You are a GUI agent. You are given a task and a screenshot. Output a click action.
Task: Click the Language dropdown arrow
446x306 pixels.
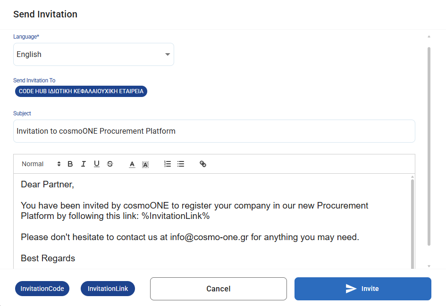coord(168,55)
